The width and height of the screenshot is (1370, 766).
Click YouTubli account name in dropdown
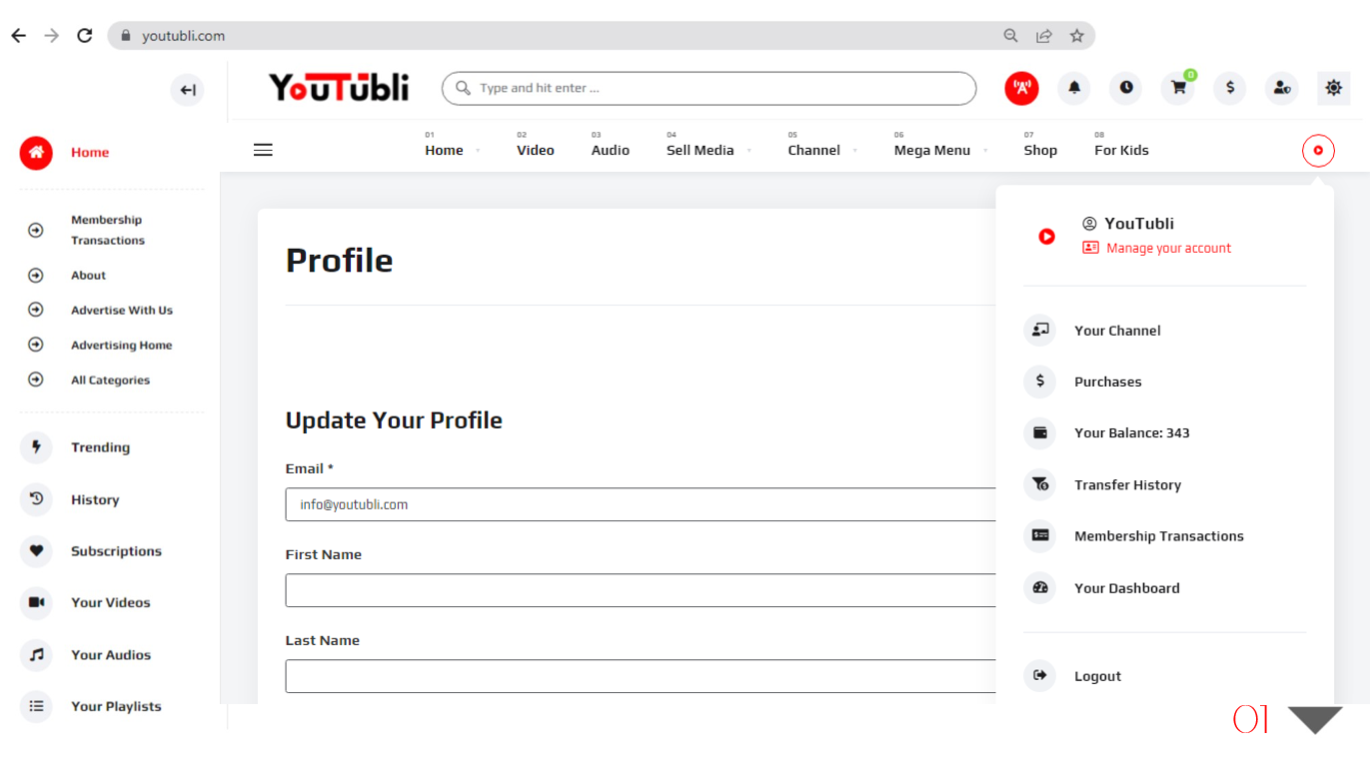tap(1139, 224)
